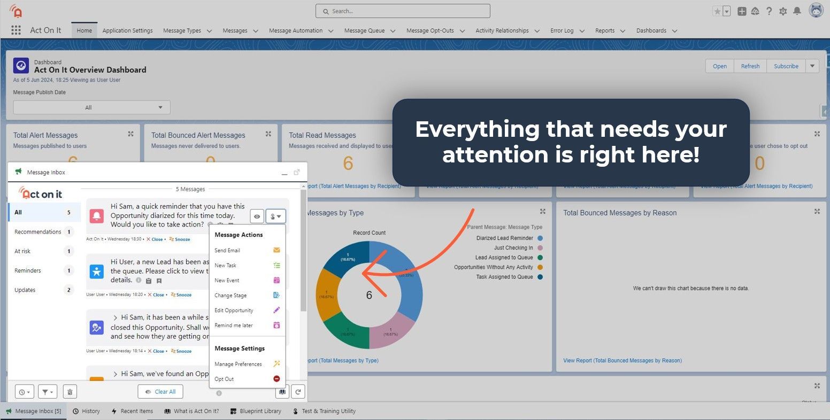This screenshot has height=420, width=830.
Task: Open Recent Items in the utility bar
Action: [x=132, y=411]
